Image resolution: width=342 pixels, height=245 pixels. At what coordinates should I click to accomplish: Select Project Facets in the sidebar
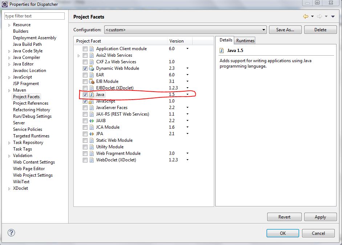27,97
